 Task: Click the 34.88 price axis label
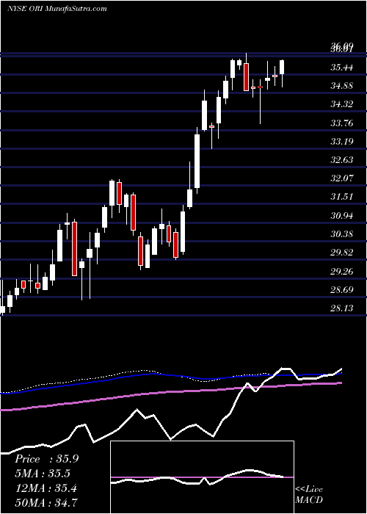coord(342,86)
